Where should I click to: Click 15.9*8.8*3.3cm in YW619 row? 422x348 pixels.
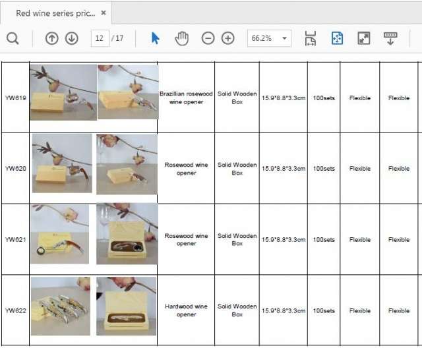click(284, 98)
